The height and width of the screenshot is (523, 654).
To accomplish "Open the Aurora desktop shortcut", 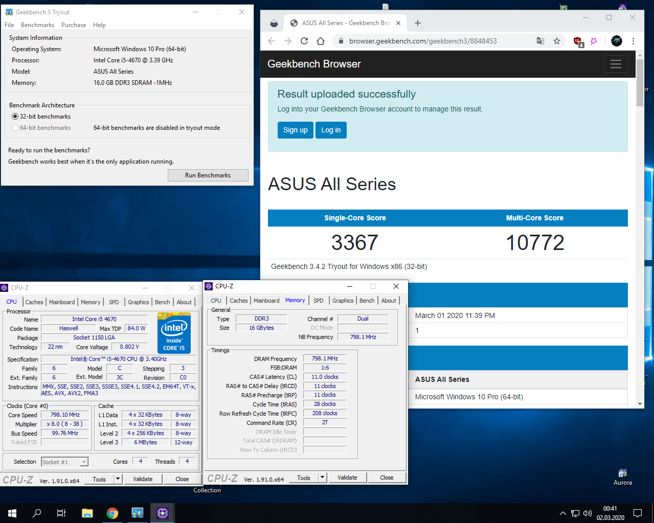I will [x=623, y=476].
